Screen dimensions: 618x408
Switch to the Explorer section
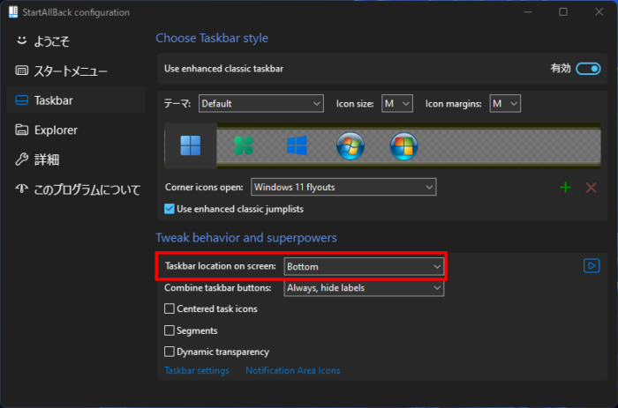(56, 130)
